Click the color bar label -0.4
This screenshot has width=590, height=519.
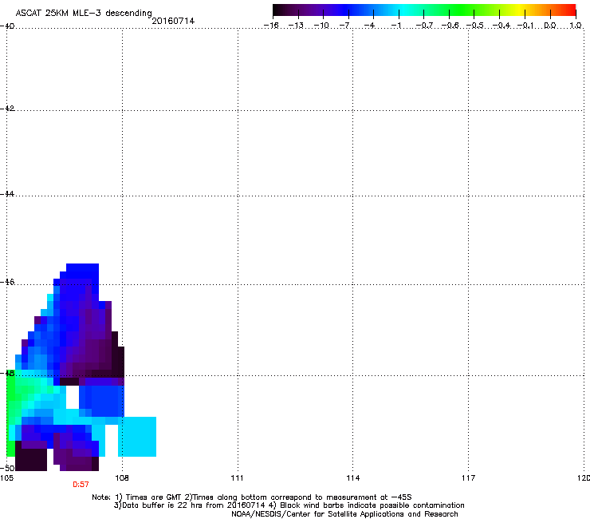tap(501, 26)
